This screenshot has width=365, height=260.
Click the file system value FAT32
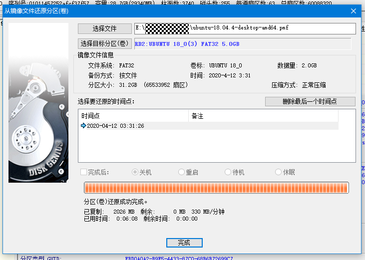click(126, 65)
